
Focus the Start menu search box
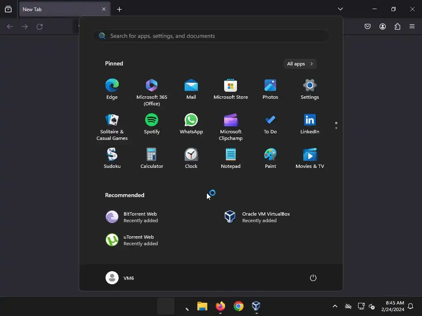tap(211, 36)
